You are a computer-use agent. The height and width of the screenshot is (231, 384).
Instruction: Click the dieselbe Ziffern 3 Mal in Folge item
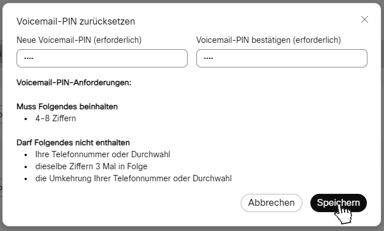click(91, 166)
